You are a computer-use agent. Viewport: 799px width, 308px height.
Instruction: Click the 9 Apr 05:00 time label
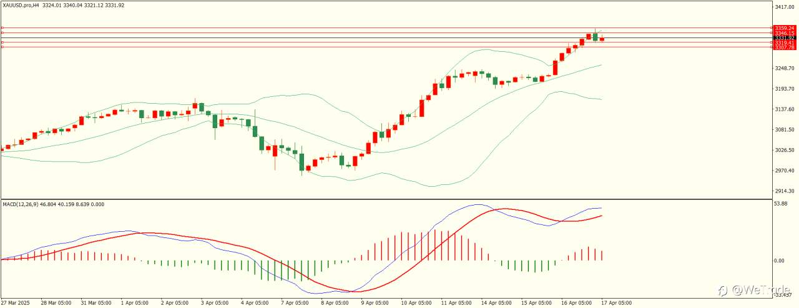(375, 302)
